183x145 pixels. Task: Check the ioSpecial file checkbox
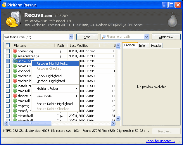[x=8, y=71]
